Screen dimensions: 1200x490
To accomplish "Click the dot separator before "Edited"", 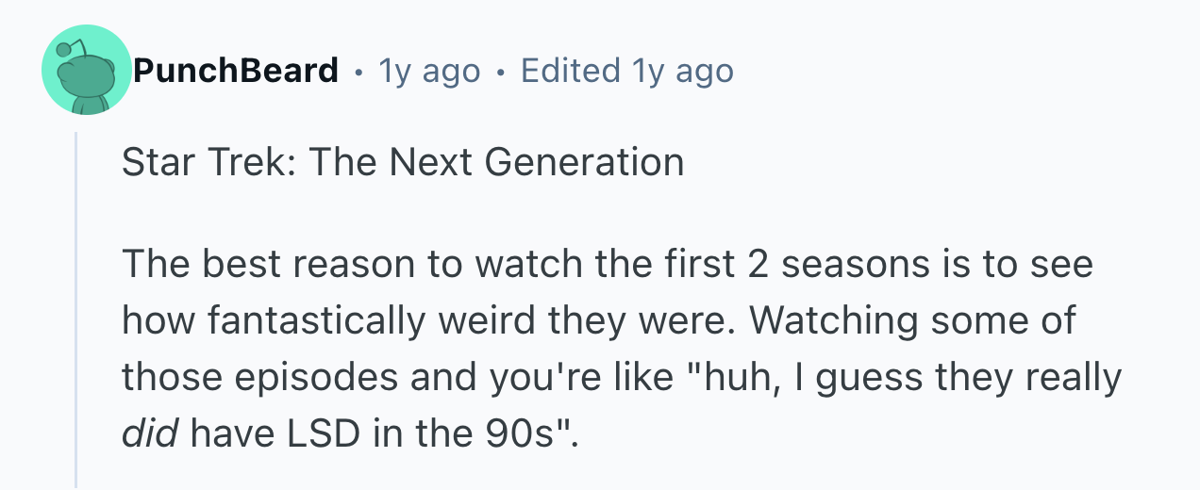I will (x=500, y=72).
